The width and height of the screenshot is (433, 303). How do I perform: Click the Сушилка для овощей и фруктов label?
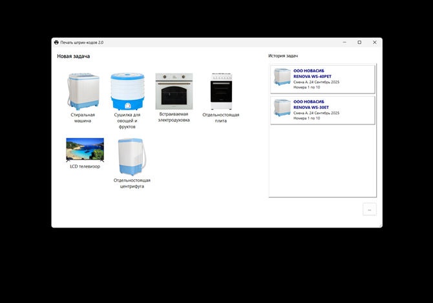127,121
